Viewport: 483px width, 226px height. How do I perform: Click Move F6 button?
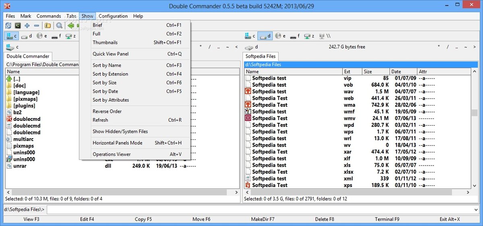(201, 219)
